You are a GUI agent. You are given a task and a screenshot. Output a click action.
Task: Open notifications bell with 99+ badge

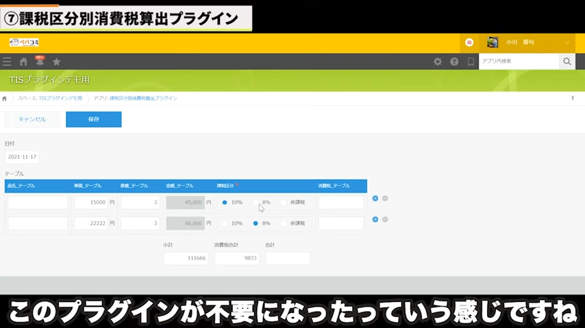[40, 61]
